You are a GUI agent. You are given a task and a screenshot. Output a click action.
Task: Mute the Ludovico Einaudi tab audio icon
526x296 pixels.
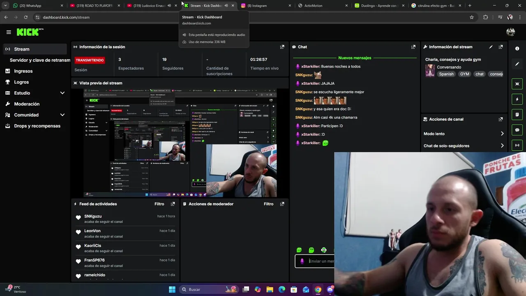coord(169,6)
